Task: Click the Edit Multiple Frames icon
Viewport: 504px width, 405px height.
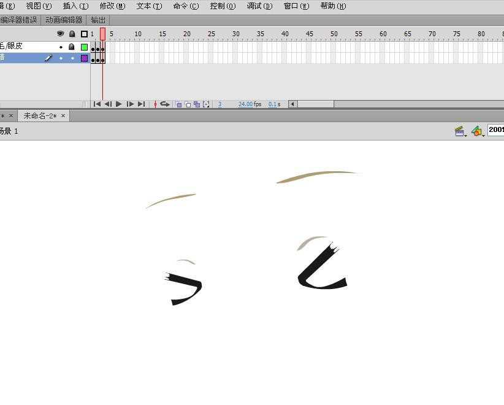Action: pos(196,104)
